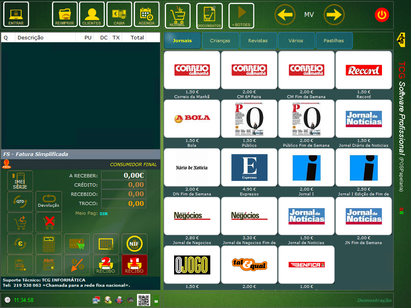Image resolution: width=411 pixels, height=308 pixels.
Task: Click the NIF taxpayer number button
Action: pyautogui.click(x=135, y=244)
